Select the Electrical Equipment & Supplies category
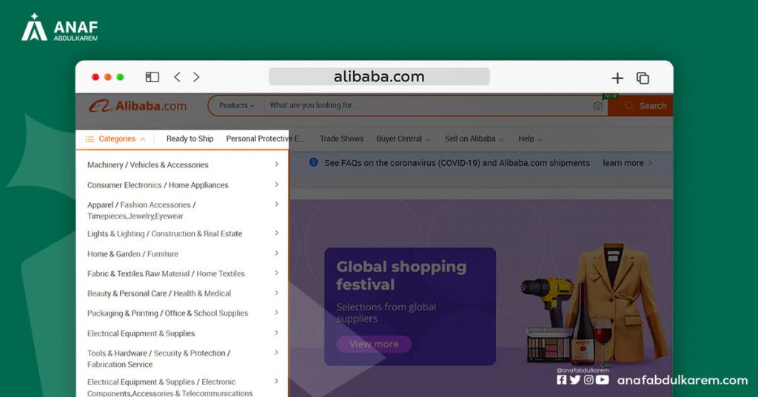Viewport: 758px width, 397px height. click(141, 333)
